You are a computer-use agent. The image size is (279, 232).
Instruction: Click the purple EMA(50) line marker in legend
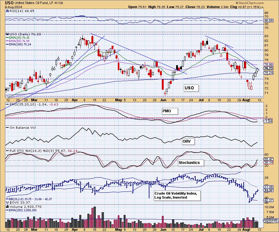pos(7,41)
